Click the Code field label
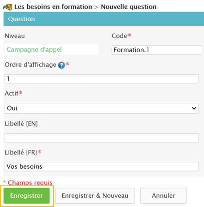Viewport: 204px width, 207px height. 120,36
